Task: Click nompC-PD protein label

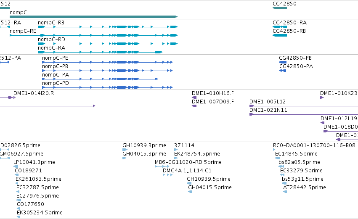Action: [56, 83]
